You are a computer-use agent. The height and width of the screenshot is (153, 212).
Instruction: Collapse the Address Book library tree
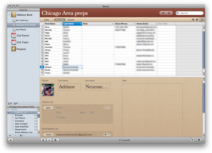(x=9, y=15)
